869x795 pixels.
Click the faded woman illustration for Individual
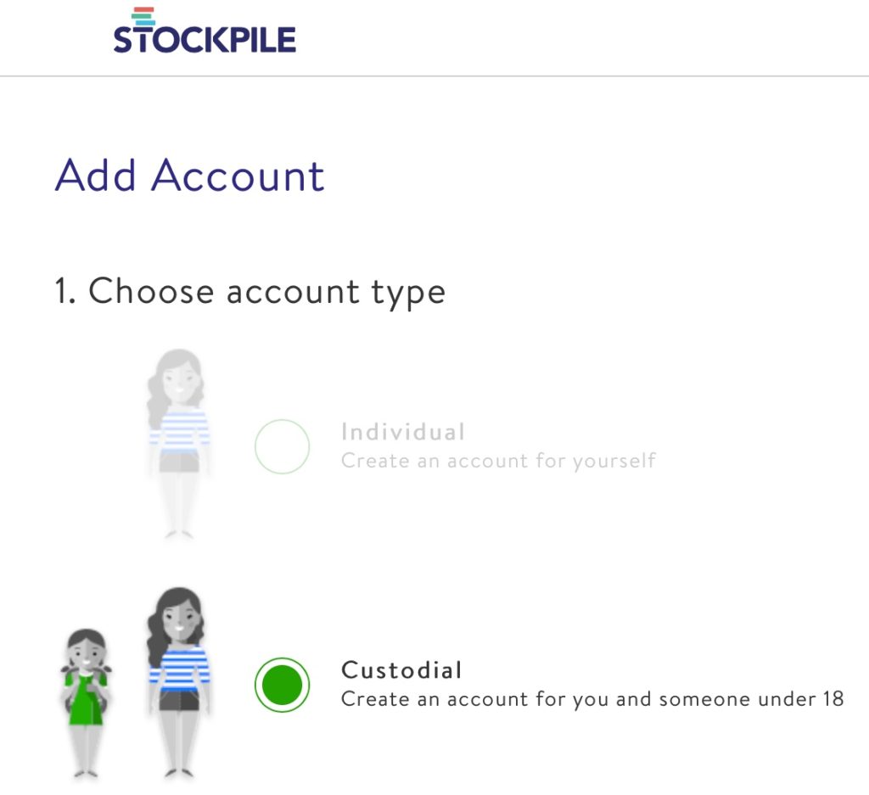[x=178, y=443]
